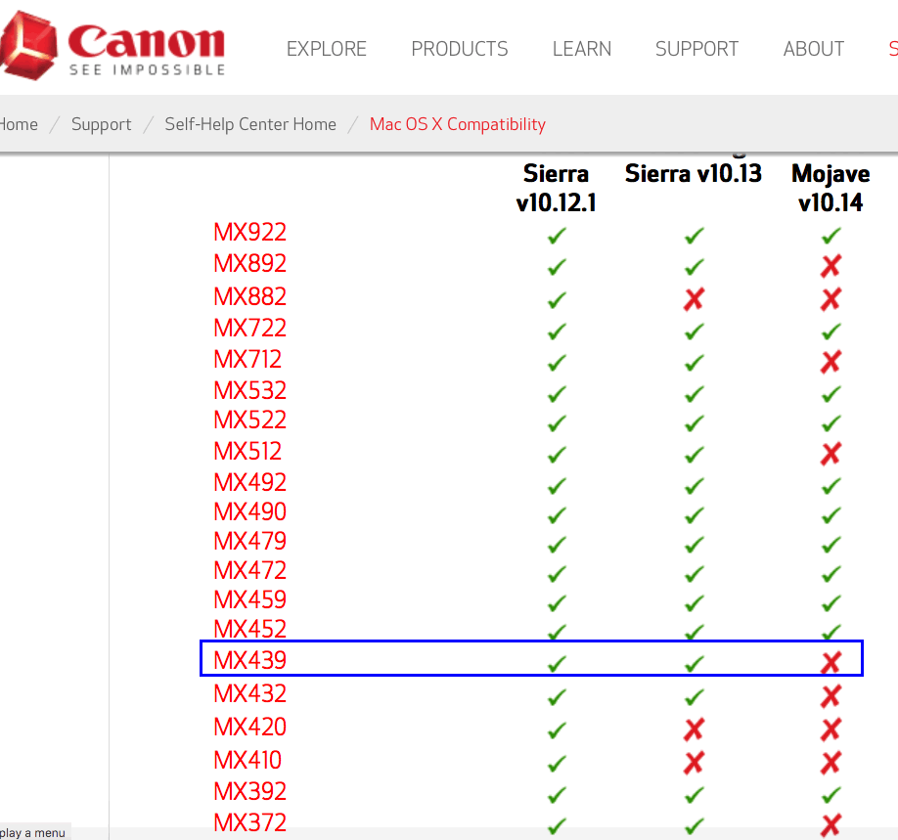Open the ABOUT menu
Viewport: 898px width, 840px height.
pos(814,49)
